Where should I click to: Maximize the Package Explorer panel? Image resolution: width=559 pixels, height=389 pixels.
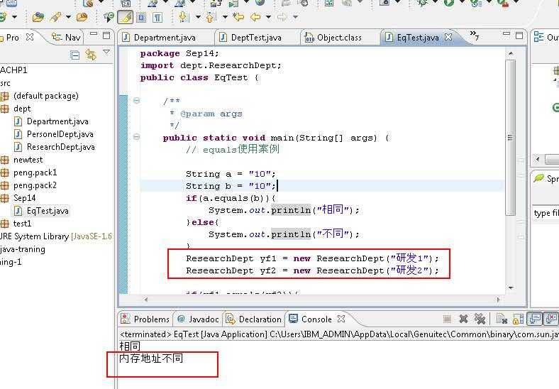(106, 35)
